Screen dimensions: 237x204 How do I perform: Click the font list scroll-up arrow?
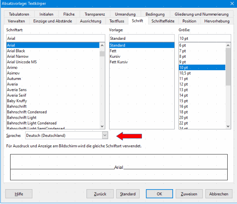(x=102, y=45)
